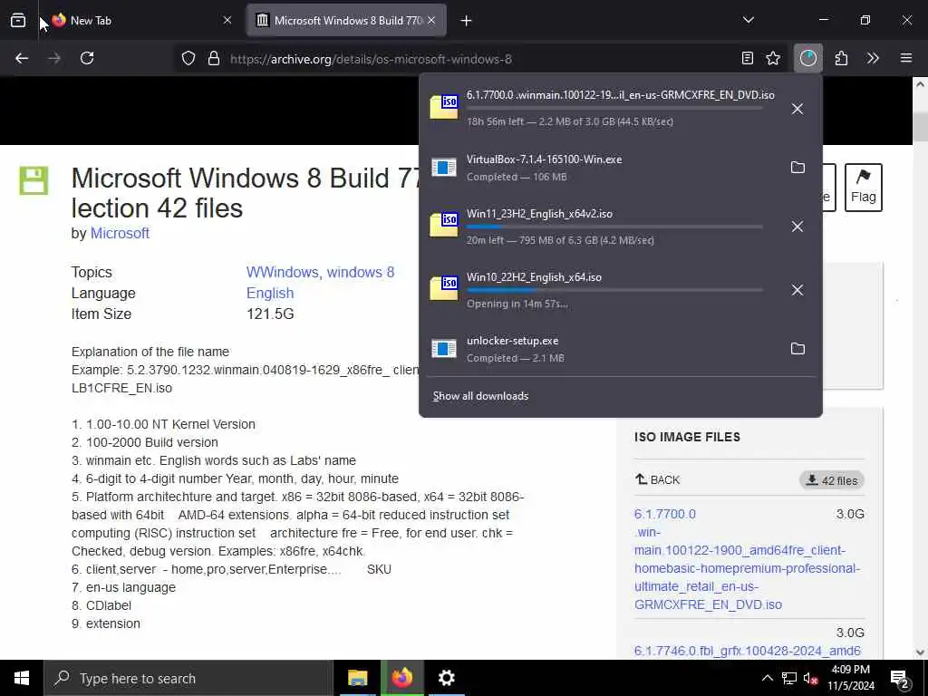Viewport: 928px width, 696px height.
Task: Click the 6.1.7700.0 download progress bar
Action: pyautogui.click(x=614, y=109)
